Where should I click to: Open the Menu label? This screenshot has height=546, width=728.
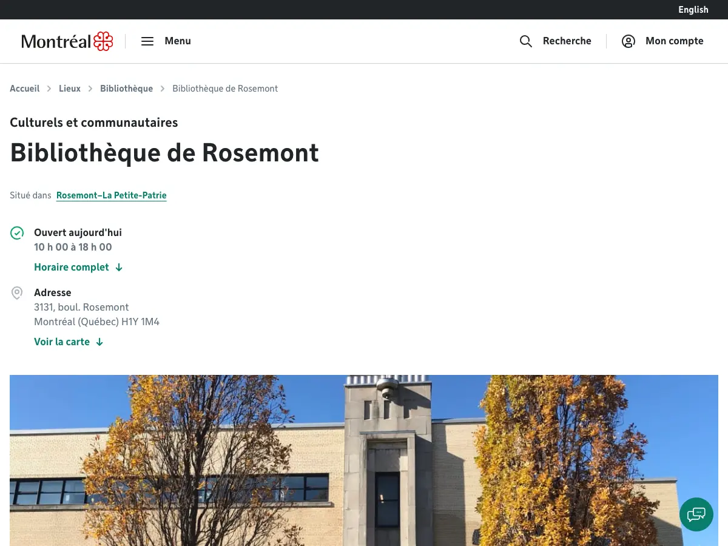[x=178, y=41]
